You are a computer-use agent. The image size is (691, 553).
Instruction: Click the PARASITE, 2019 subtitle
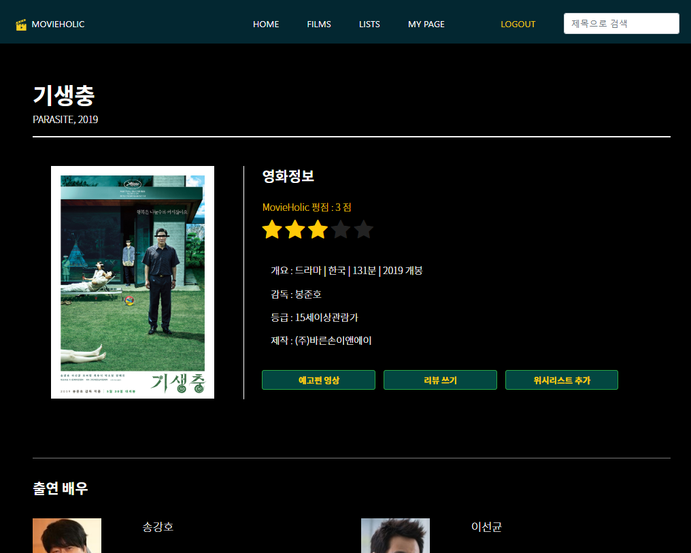tap(65, 120)
